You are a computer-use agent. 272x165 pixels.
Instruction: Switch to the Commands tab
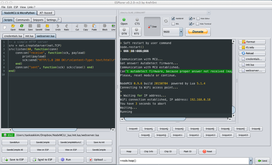[x=23, y=20]
